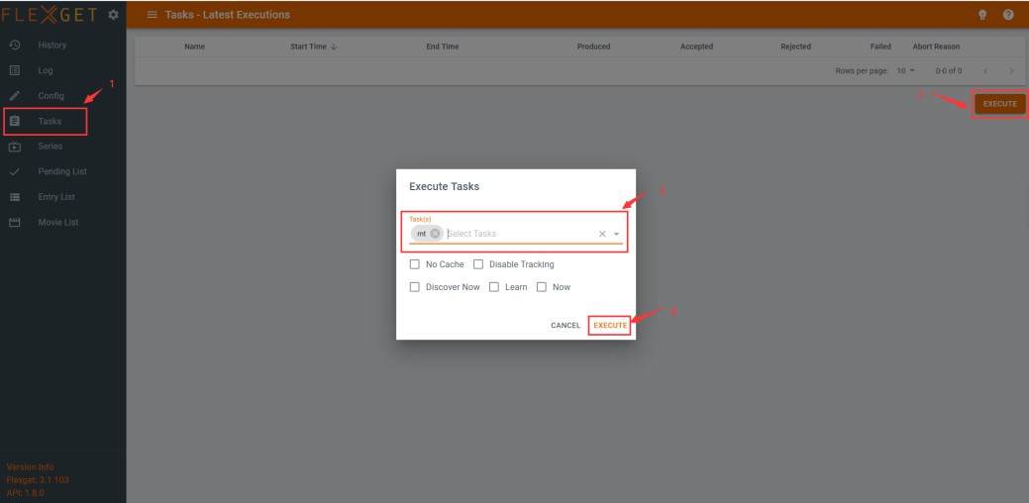
Task: Tick the Discover Now checkbox
Action: coord(415,287)
